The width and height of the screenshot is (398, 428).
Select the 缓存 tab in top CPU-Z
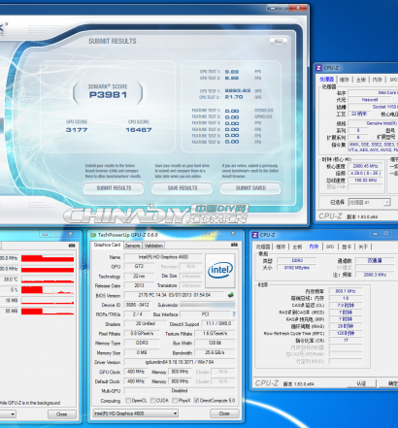coord(345,80)
